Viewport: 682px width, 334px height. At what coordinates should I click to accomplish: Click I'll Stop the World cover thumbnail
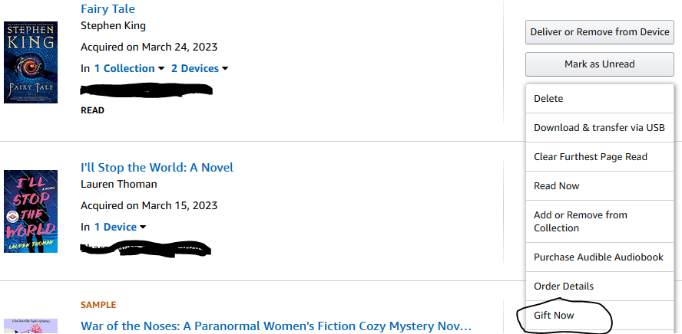tap(31, 211)
